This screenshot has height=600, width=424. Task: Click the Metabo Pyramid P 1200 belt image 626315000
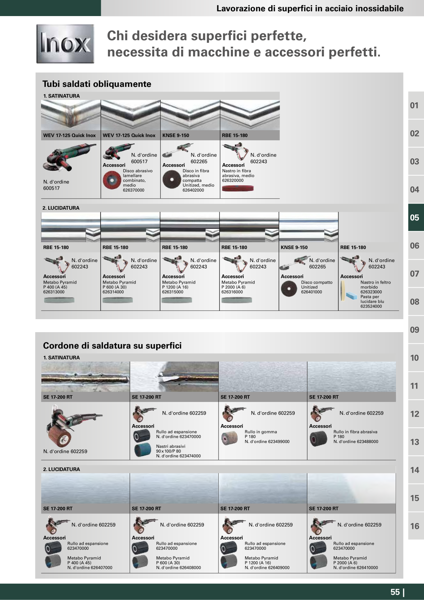(x=177, y=300)
